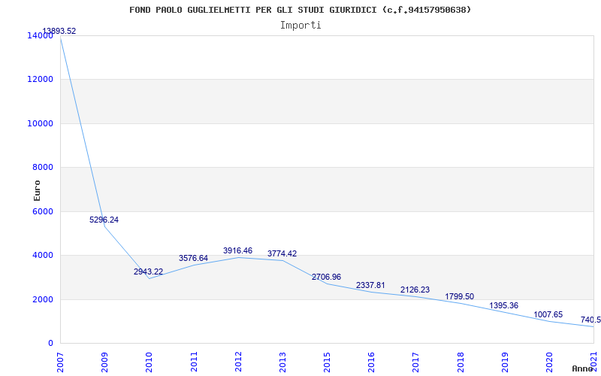This screenshot has height=376, width=601.
Task: Click the 2020 x-axis year label
Action: coord(549,362)
